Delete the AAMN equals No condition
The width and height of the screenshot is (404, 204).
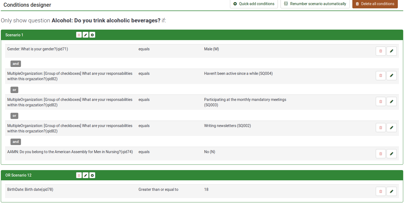381,154
